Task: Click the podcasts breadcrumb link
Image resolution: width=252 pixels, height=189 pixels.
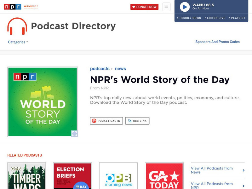Action: (x=100, y=69)
